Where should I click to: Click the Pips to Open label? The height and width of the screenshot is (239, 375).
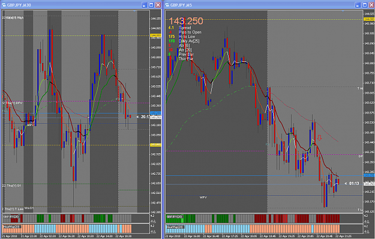(190, 32)
